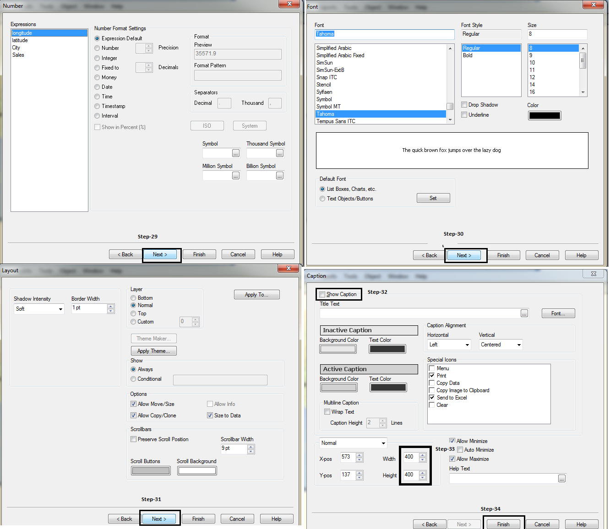This screenshot has height=529, width=610.
Task: Click the Million Symbol ellipsis button
Action: [x=236, y=176]
